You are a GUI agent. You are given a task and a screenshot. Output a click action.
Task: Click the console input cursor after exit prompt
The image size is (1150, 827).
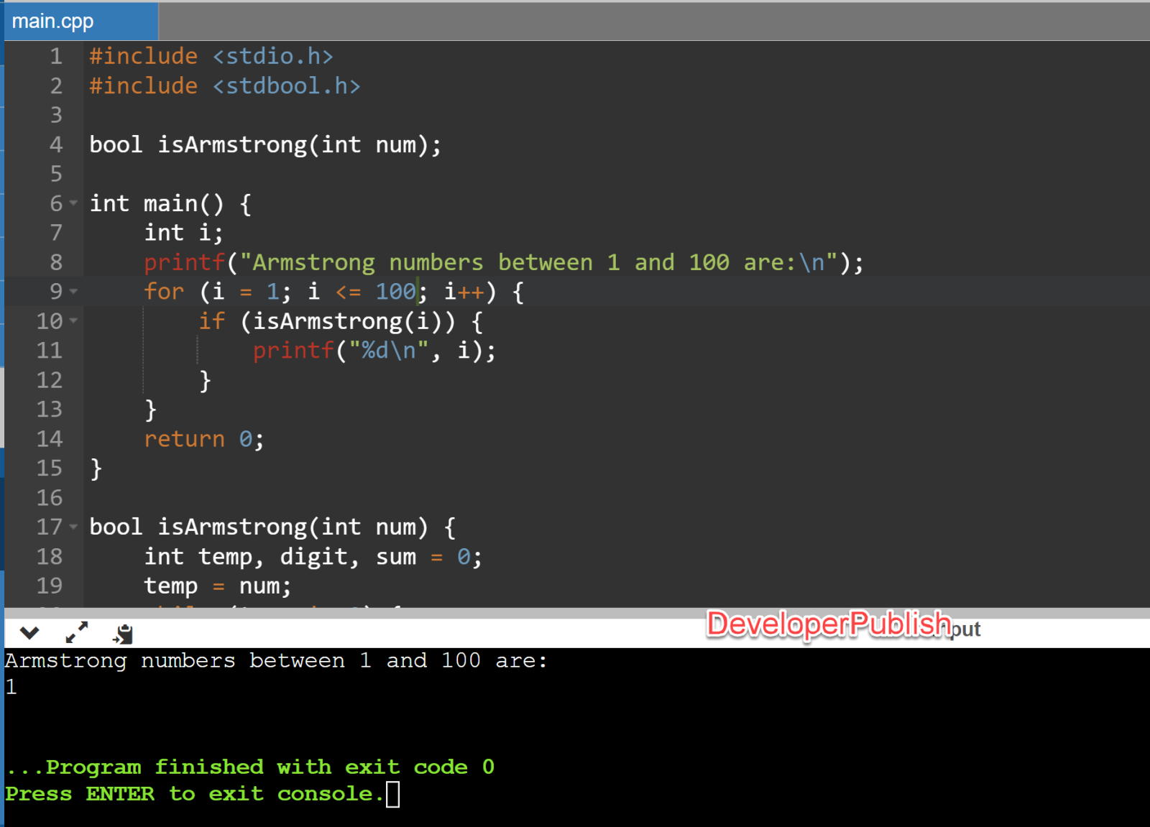tap(393, 795)
